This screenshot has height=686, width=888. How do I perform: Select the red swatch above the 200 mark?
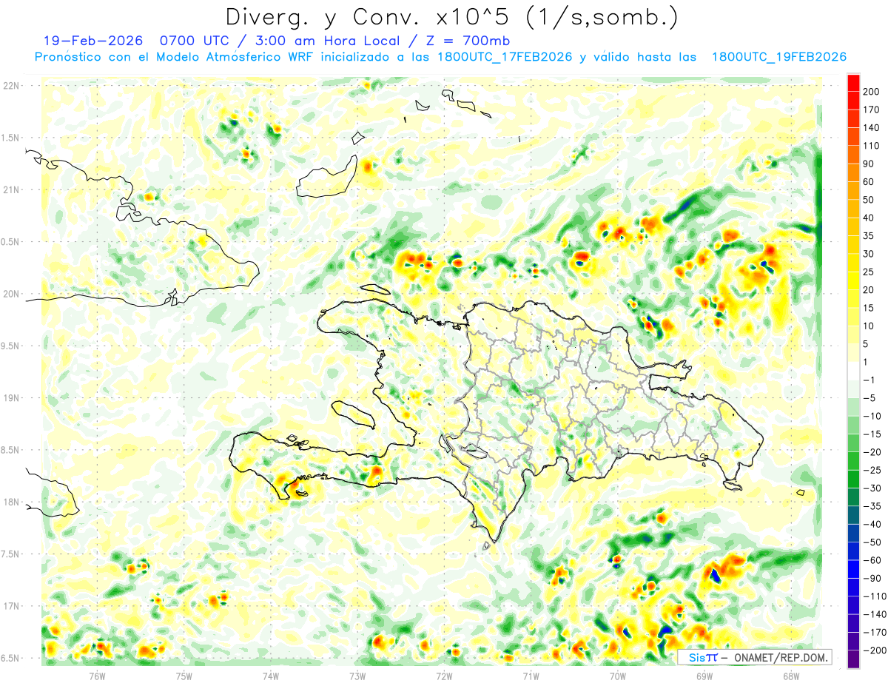pos(853,82)
